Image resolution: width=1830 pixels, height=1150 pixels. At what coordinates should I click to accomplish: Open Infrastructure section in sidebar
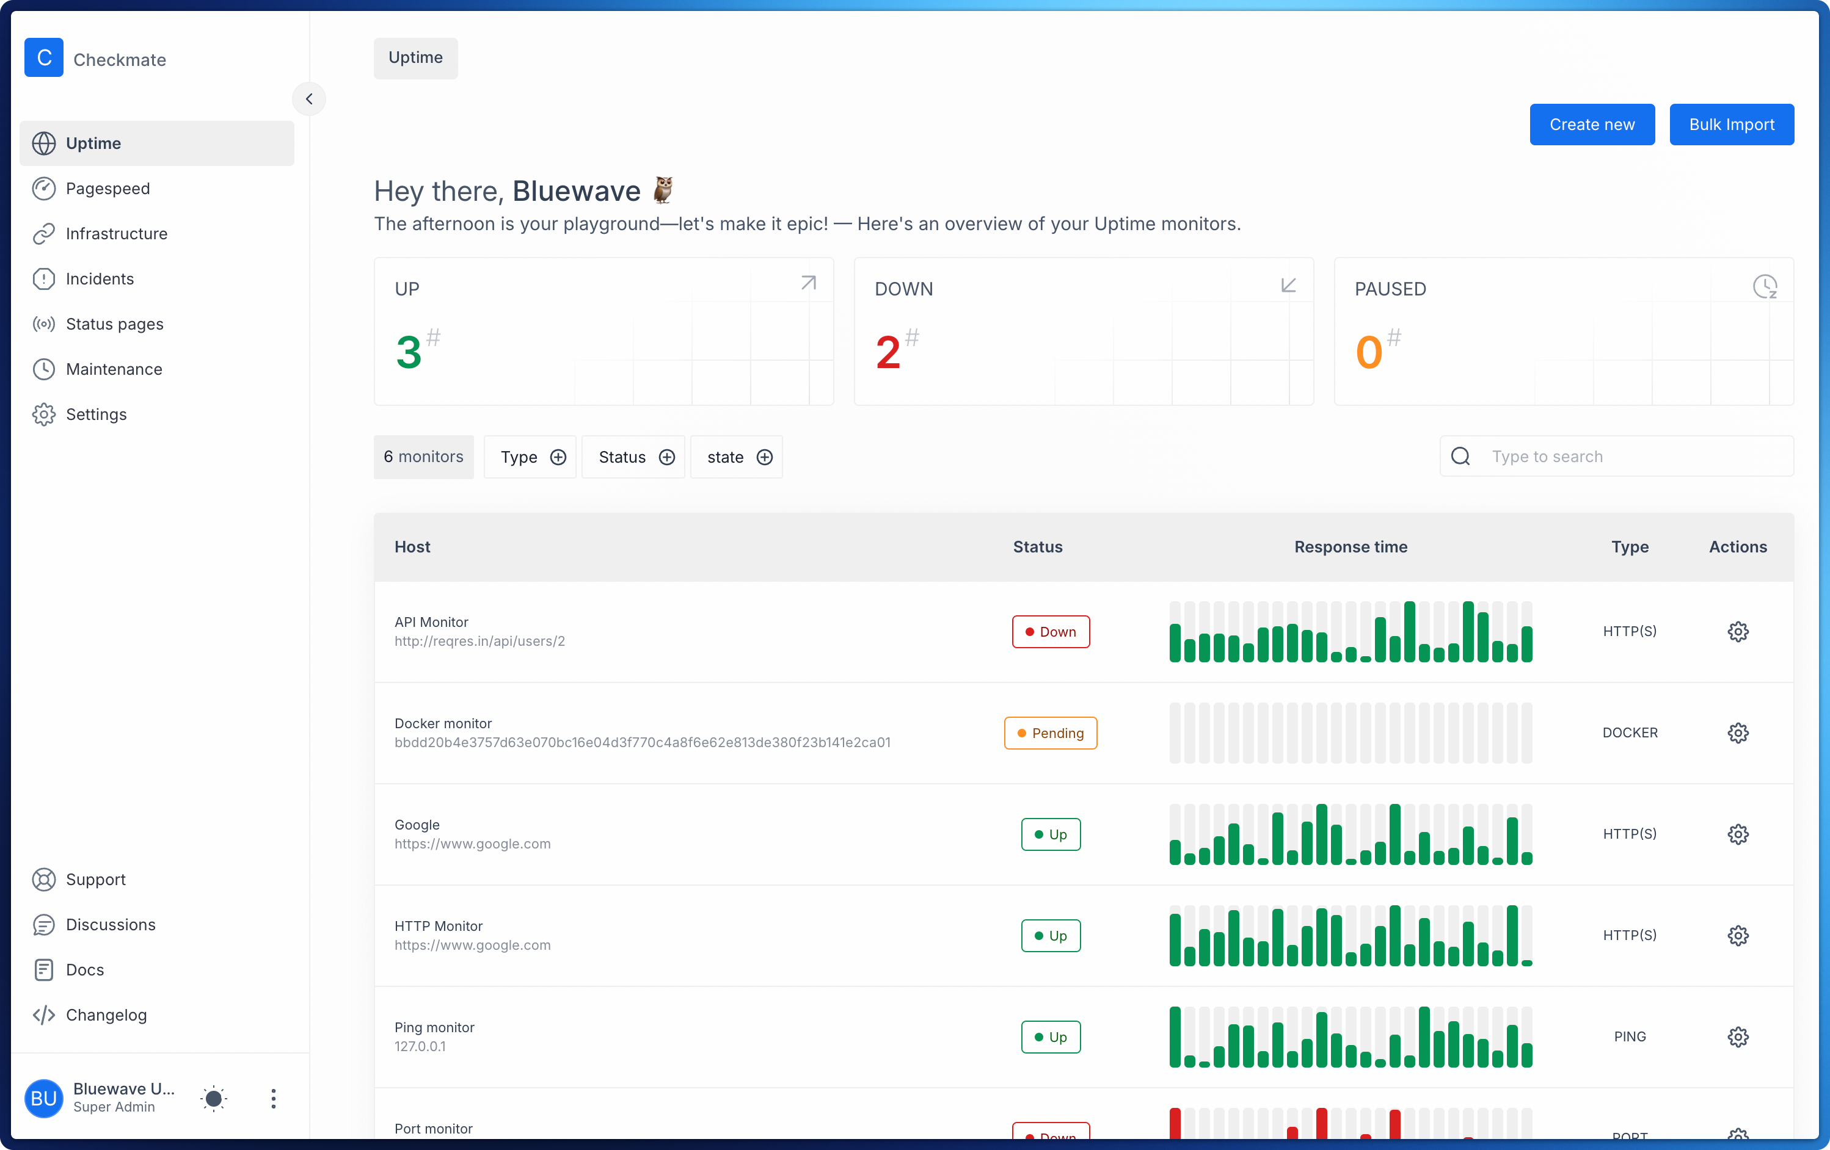(x=116, y=234)
